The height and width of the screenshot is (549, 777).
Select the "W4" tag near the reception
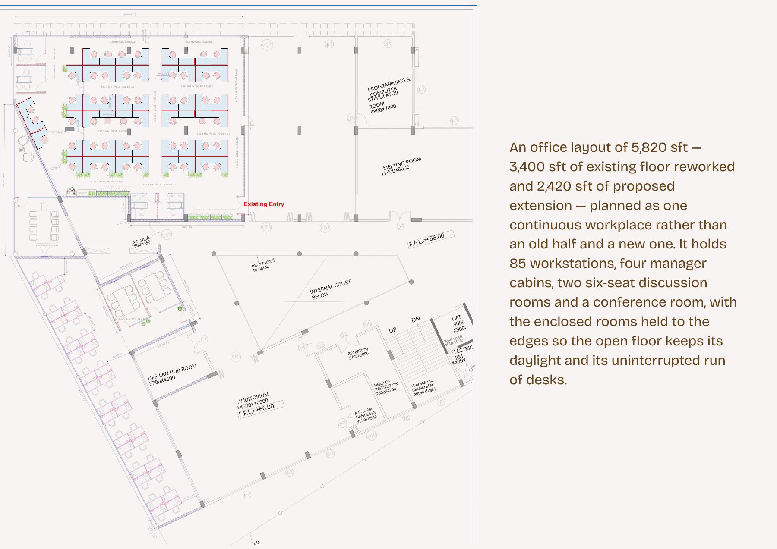click(x=321, y=346)
